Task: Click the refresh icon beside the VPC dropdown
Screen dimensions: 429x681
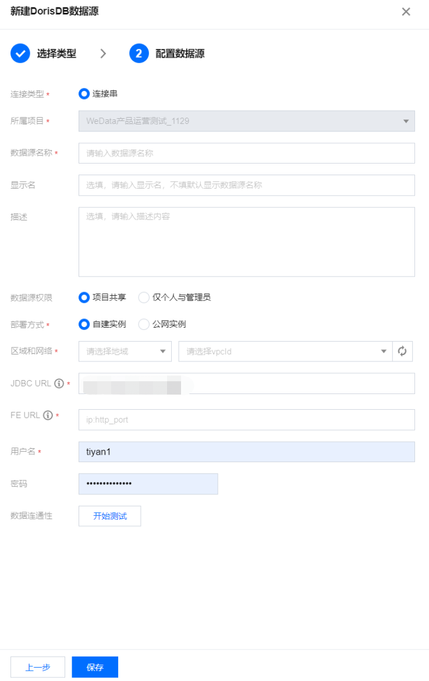Action: tap(402, 351)
